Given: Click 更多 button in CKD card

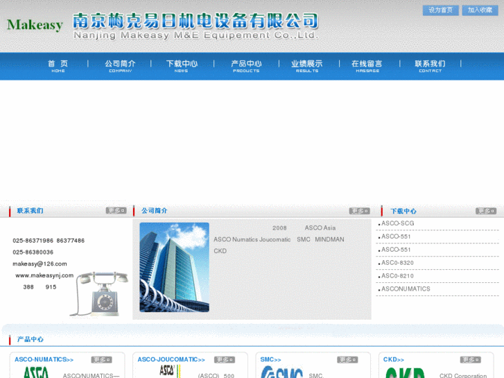Looking at the screenshot, I should [470, 360].
